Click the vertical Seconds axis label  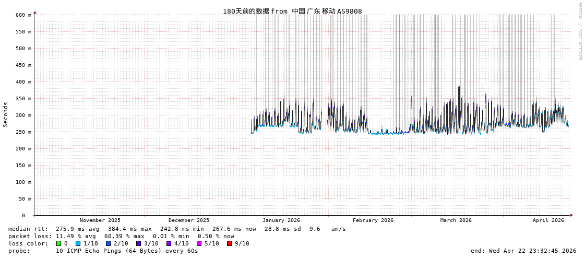click(x=6, y=114)
